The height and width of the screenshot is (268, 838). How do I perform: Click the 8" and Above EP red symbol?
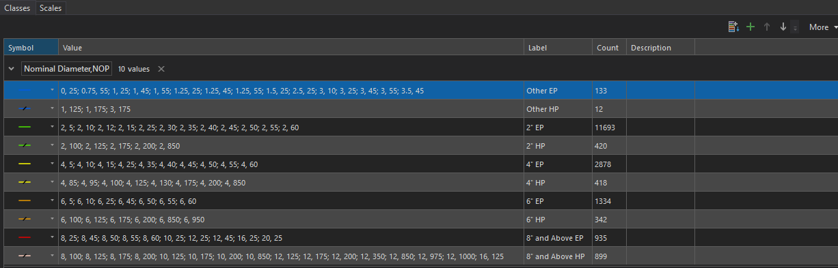pos(25,237)
